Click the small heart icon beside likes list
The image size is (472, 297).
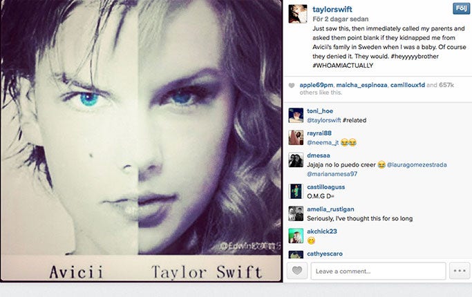tap(292, 86)
